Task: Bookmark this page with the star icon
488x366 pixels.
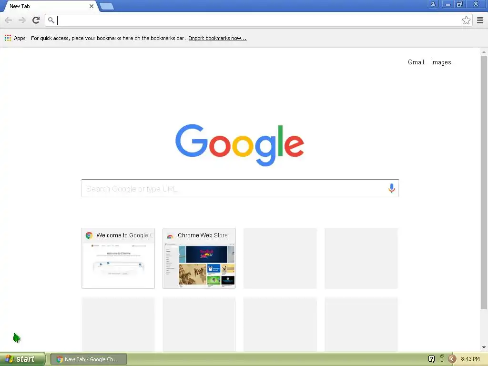Action: pos(466,20)
